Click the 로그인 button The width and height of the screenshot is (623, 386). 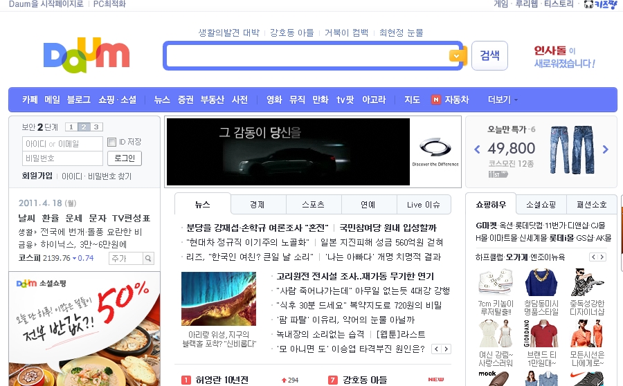[125, 158]
